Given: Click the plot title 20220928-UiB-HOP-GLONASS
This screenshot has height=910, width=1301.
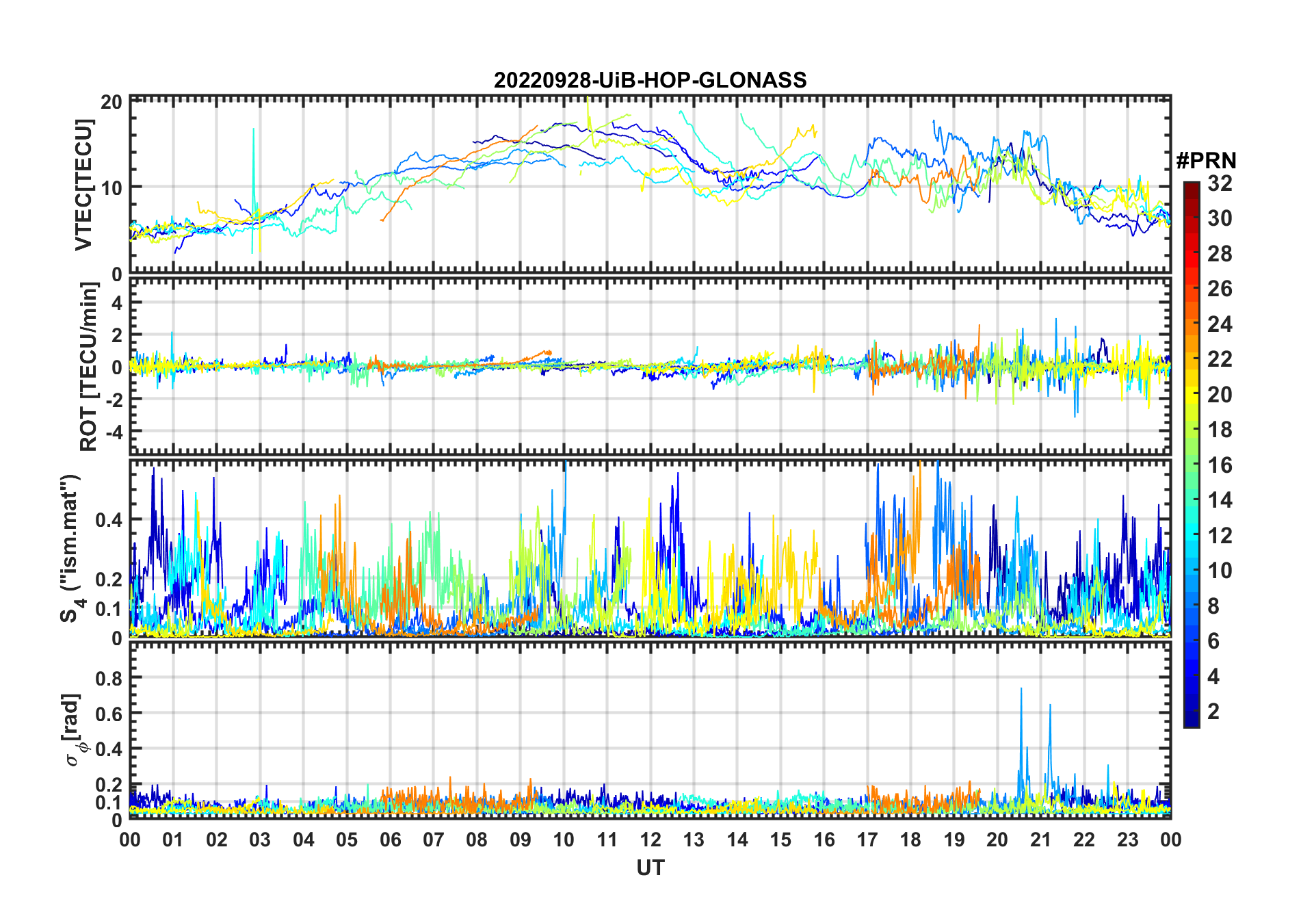Looking at the screenshot, I should pos(650,81).
